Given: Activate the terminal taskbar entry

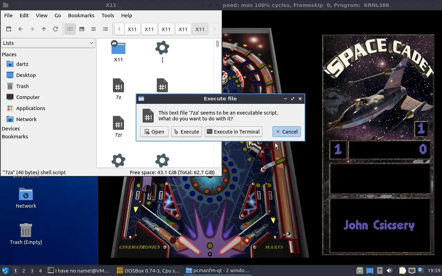Looking at the screenshot, I should [79, 271].
